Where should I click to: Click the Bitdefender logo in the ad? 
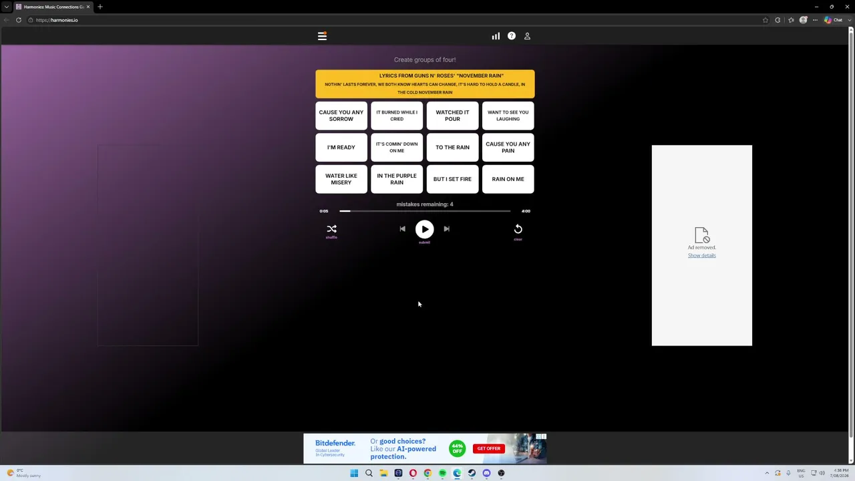335,444
